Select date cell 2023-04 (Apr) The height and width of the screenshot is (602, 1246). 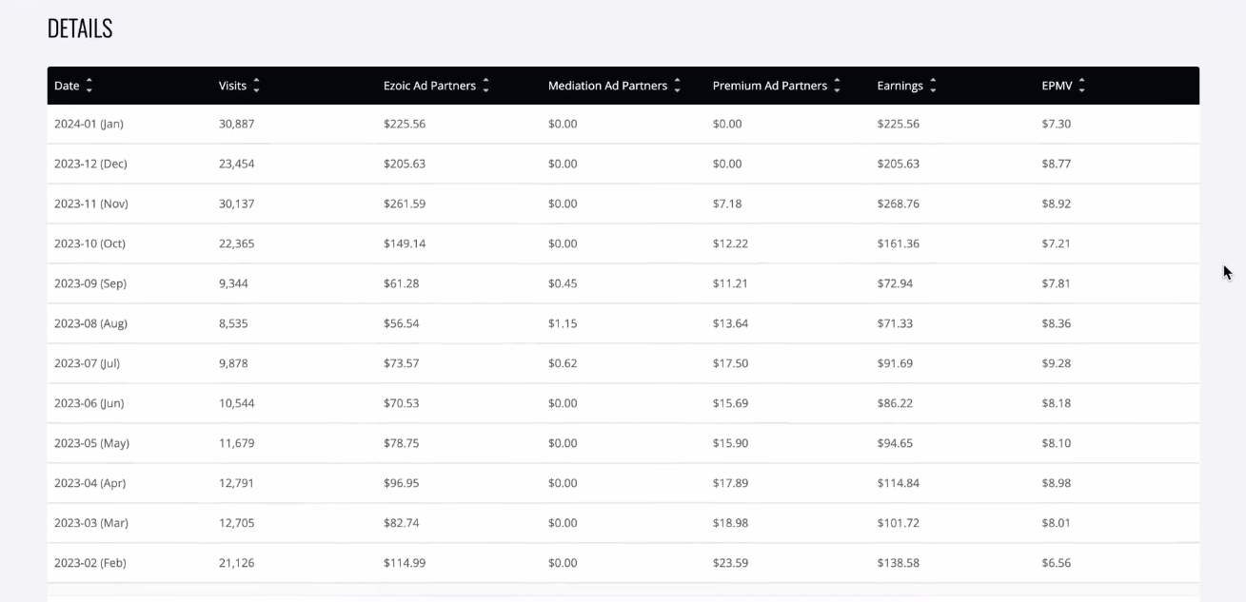pos(89,483)
